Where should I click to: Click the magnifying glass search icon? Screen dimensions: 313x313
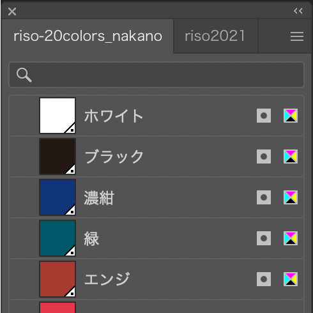pyautogui.click(x=24, y=75)
